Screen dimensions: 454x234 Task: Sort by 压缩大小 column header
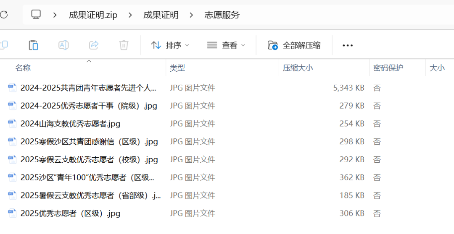point(298,68)
